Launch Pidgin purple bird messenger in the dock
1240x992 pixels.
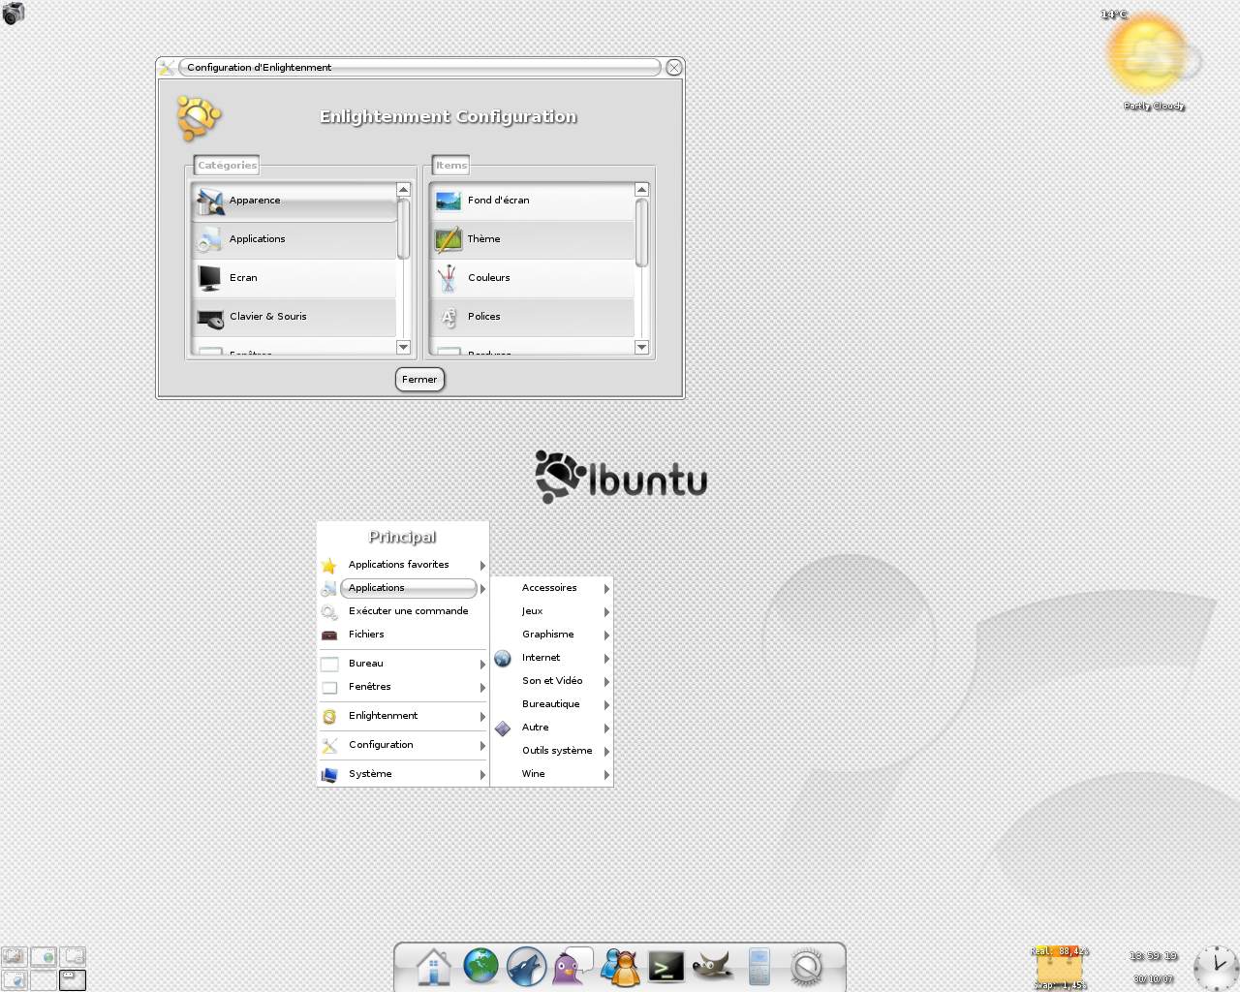coord(573,967)
